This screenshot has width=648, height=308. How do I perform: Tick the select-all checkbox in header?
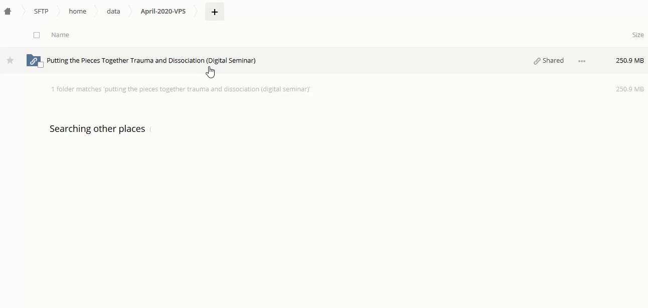pyautogui.click(x=37, y=35)
